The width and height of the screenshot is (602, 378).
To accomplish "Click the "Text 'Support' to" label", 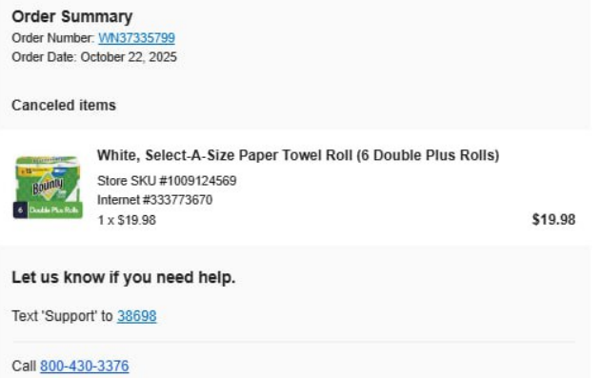I will [x=62, y=316].
